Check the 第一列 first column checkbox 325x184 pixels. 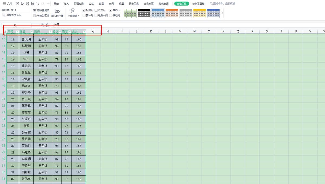84,15
